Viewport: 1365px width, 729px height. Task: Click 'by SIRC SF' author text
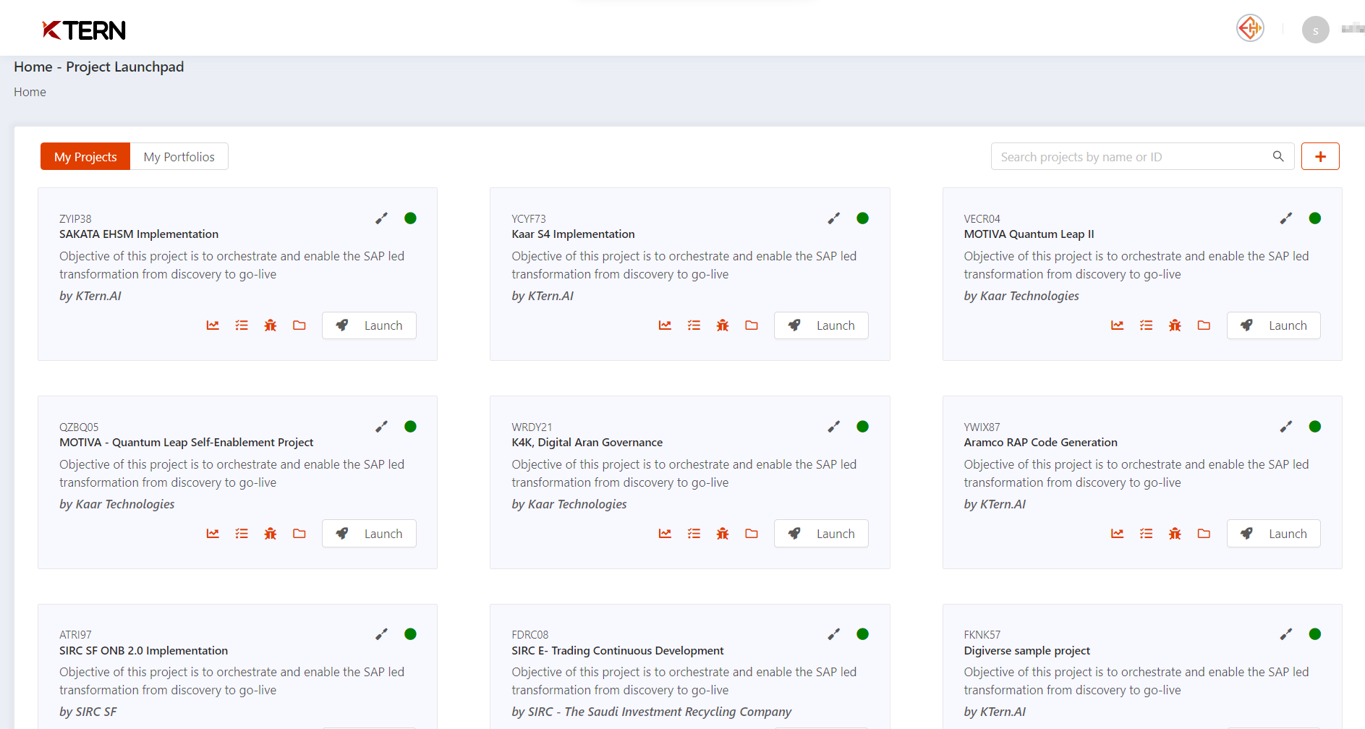88,712
